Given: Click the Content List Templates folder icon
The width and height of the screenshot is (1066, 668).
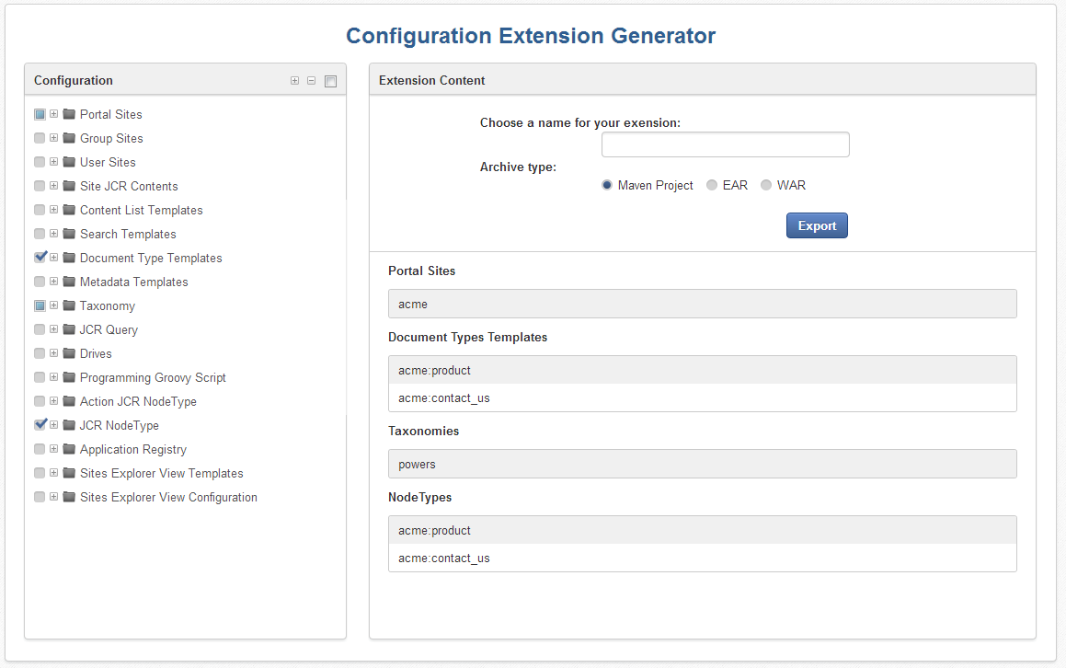Looking at the screenshot, I should [x=69, y=210].
